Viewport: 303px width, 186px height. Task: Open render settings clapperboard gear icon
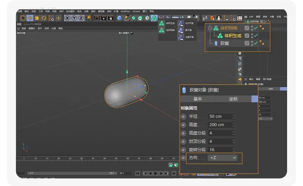point(111,18)
